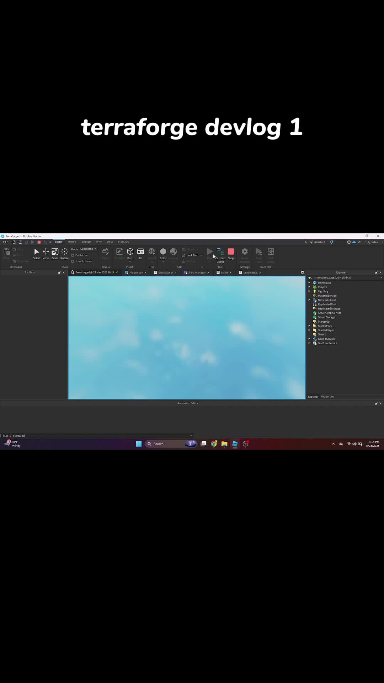Switch to the VIEW ribbon tab
This screenshot has width=384, height=683.
click(x=110, y=242)
